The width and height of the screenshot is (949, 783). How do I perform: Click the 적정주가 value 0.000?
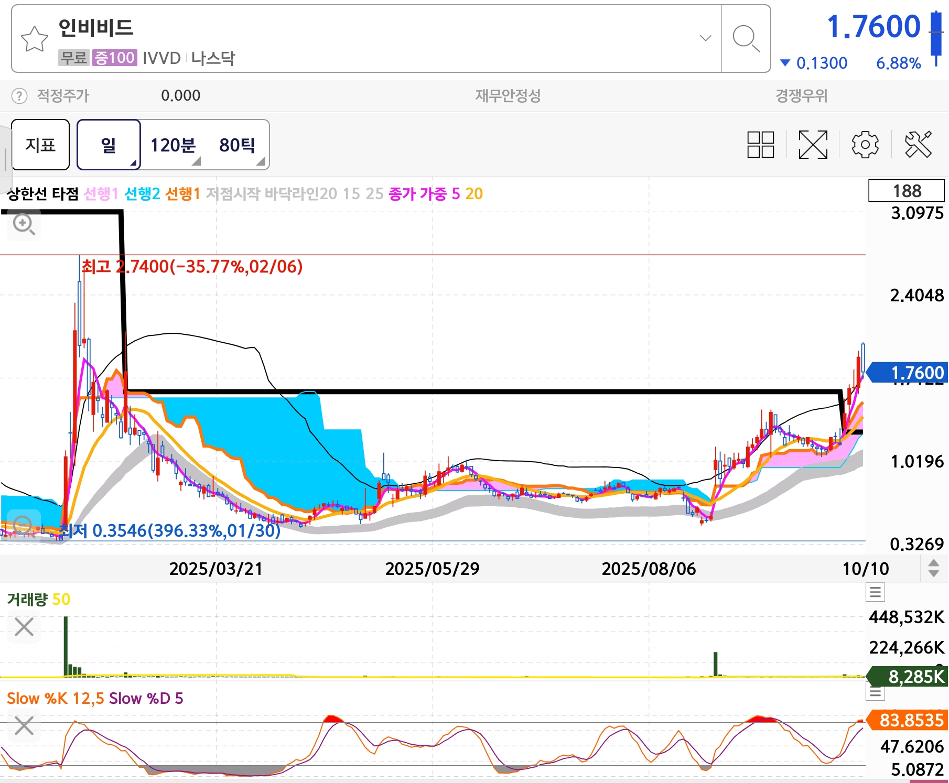(x=180, y=96)
